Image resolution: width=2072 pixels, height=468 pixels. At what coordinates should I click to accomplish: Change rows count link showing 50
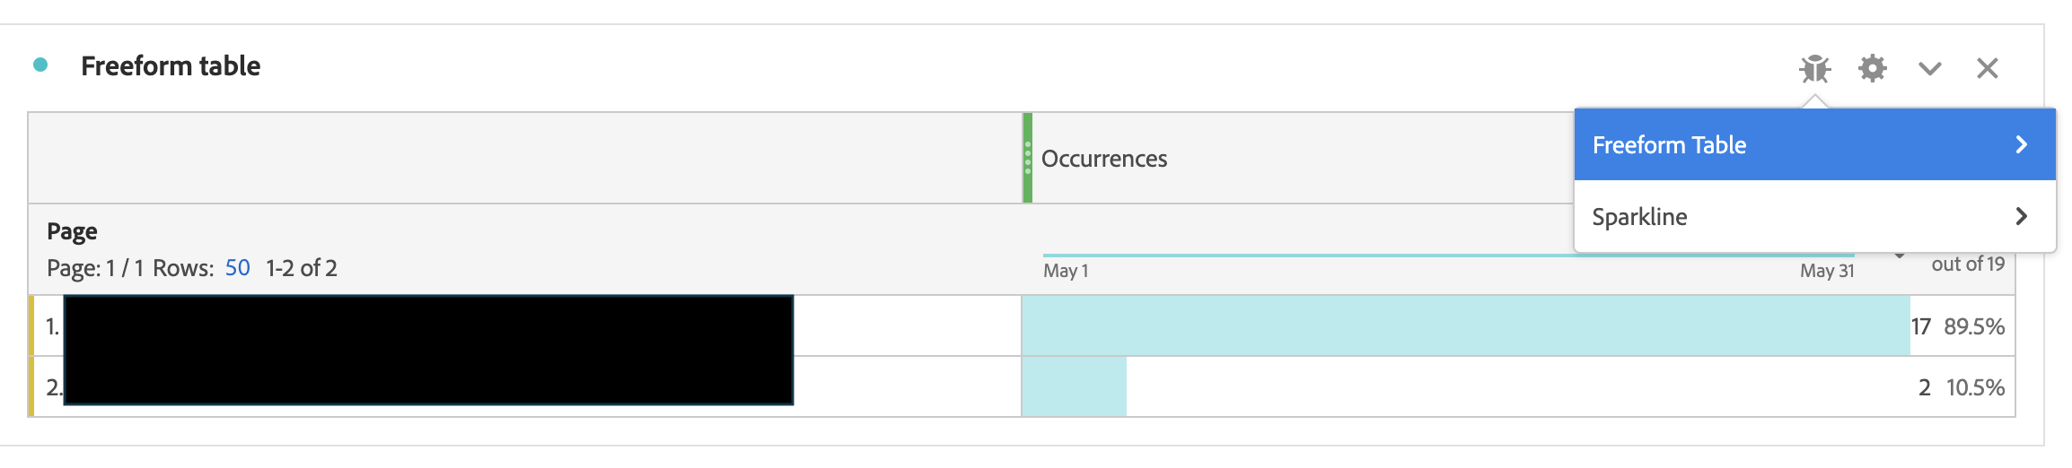pos(237,268)
